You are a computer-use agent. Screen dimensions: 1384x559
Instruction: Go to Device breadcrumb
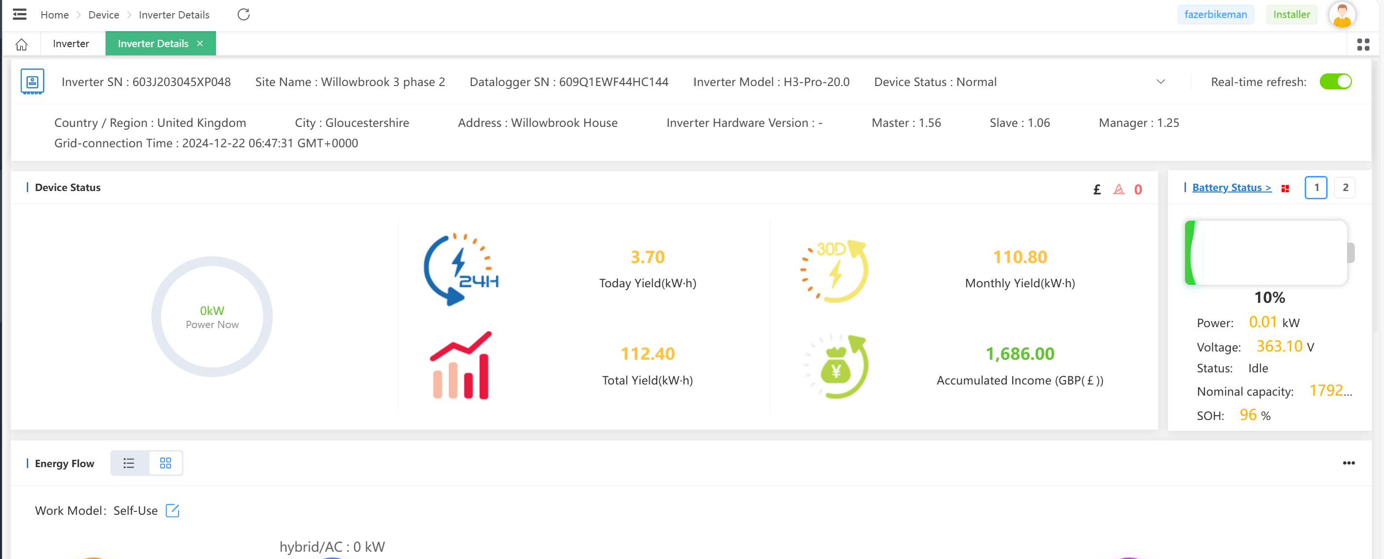coord(104,15)
